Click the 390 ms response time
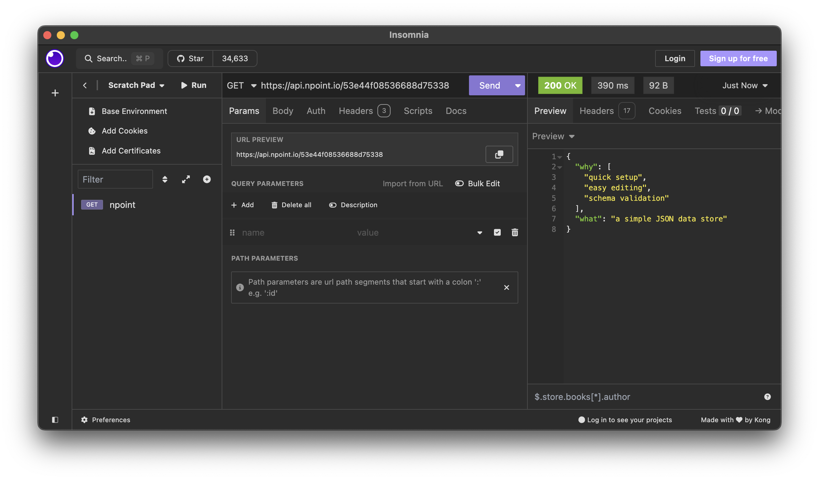This screenshot has width=819, height=480. 613,86
